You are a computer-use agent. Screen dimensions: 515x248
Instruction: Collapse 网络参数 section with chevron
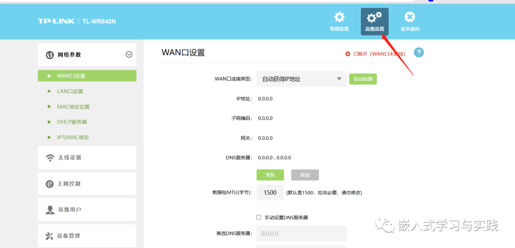129,55
